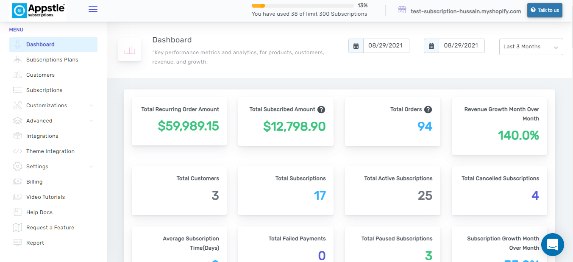Image resolution: width=573 pixels, height=262 pixels.
Task: Expand the Settings submenu chevron
Action: 91,167
